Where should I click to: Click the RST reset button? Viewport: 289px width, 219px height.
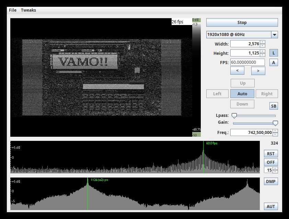[271, 154]
